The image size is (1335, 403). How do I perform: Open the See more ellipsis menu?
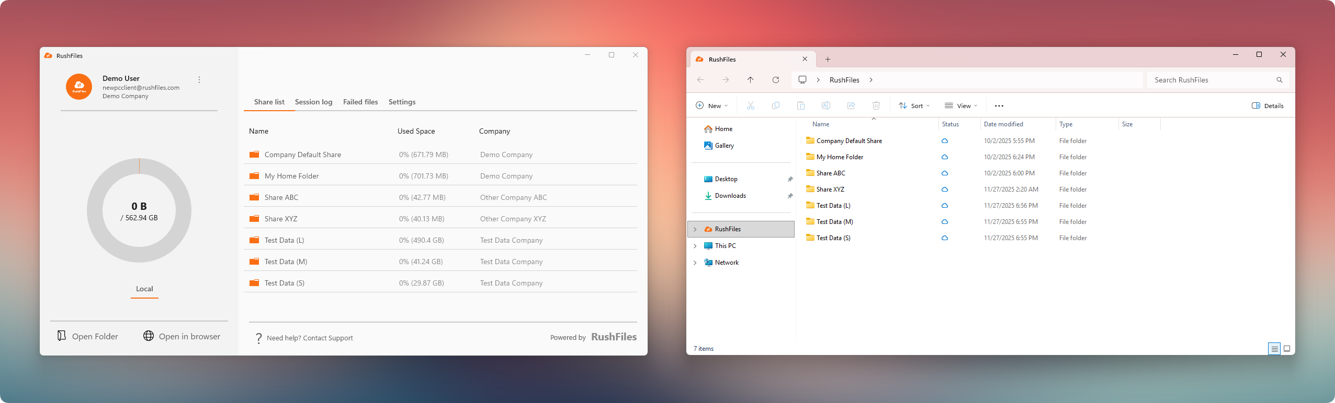(999, 105)
